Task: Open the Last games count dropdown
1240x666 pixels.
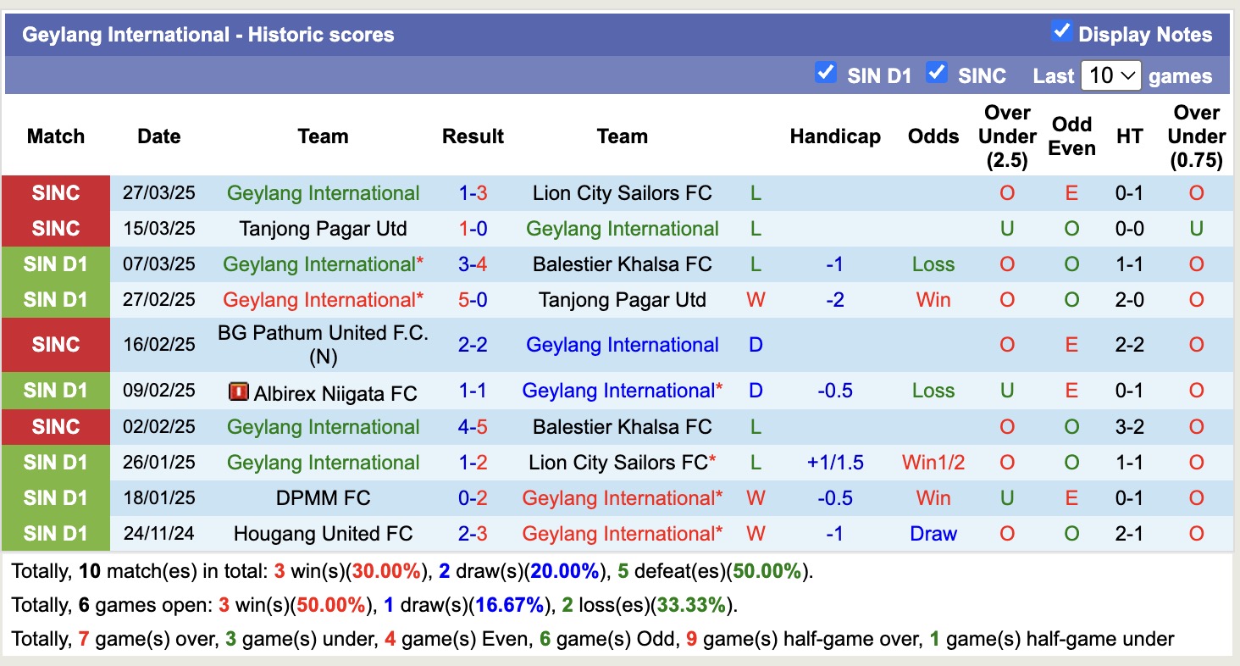Action: (1110, 75)
